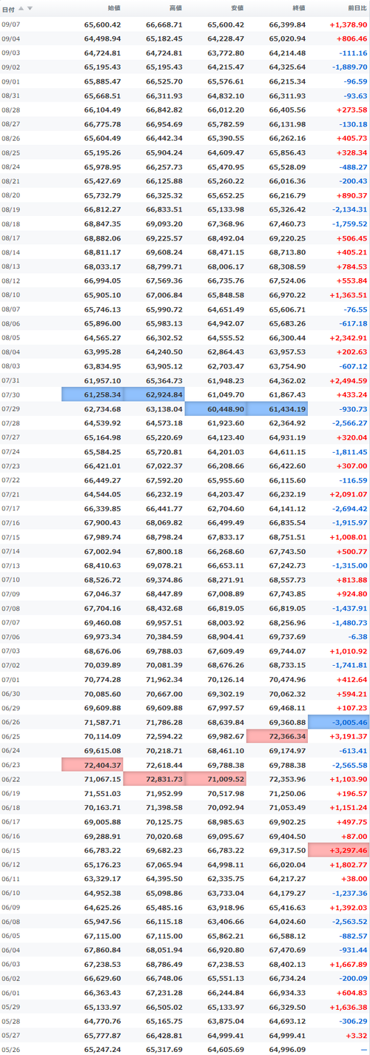The width and height of the screenshot is (370, 1055).
Task: Click the 前日比 column header
Action: tap(355, 8)
